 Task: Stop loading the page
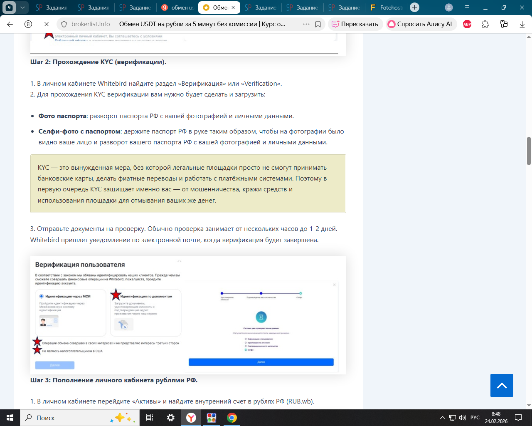[x=47, y=24]
